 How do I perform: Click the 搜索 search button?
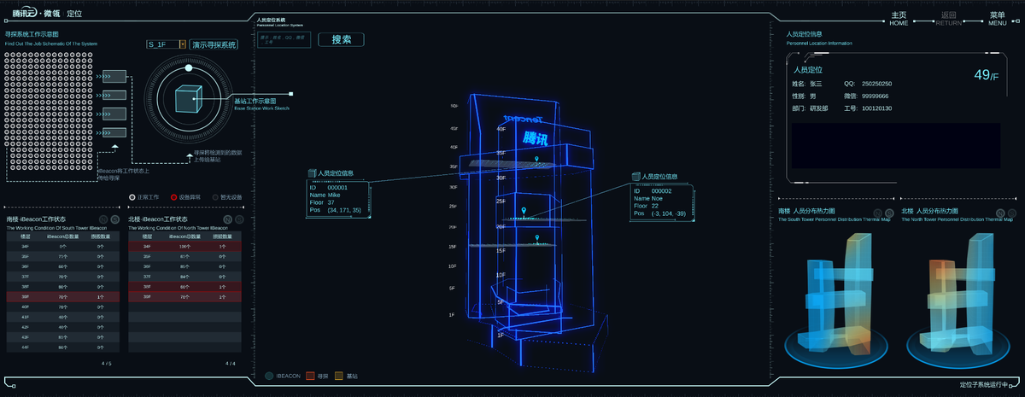[341, 39]
